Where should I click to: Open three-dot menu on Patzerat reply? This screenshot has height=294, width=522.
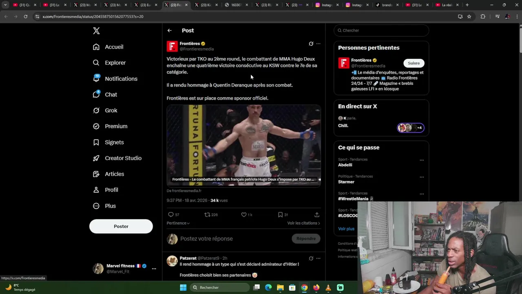point(319,258)
